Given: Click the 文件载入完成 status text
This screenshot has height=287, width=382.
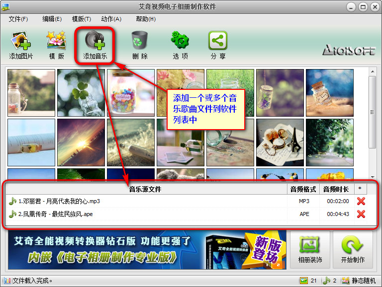Looking at the screenshot, I should point(32,281).
